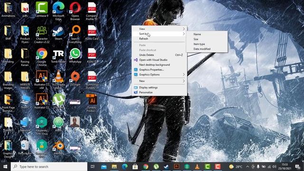Open the red Camtasia recorder taskbar icon

pyautogui.click(x=218, y=167)
